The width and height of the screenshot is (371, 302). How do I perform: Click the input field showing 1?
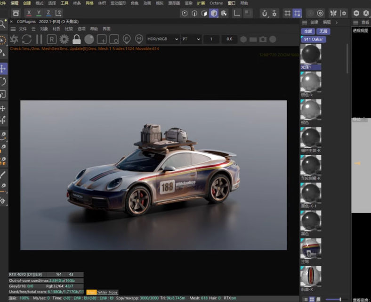(x=211, y=39)
